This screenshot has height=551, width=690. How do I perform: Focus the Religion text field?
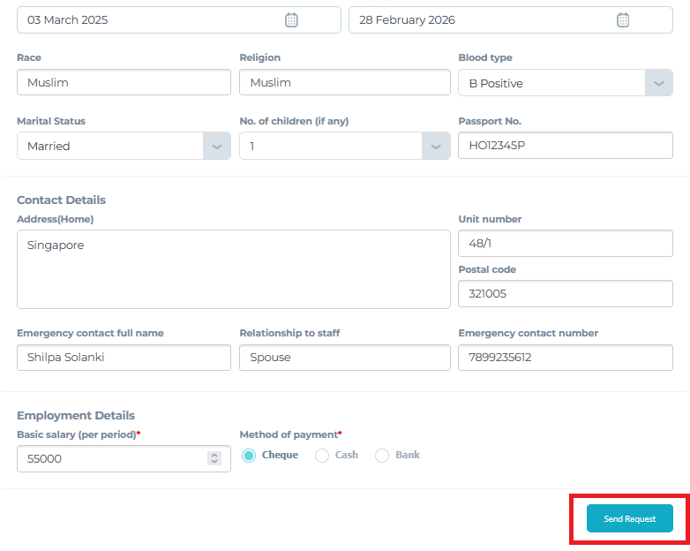(344, 83)
